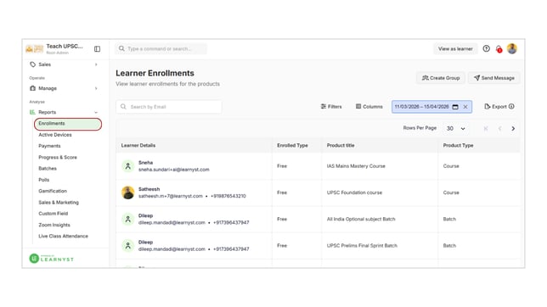Expand the Manage menu chevron
The image size is (547, 307).
coord(96,88)
